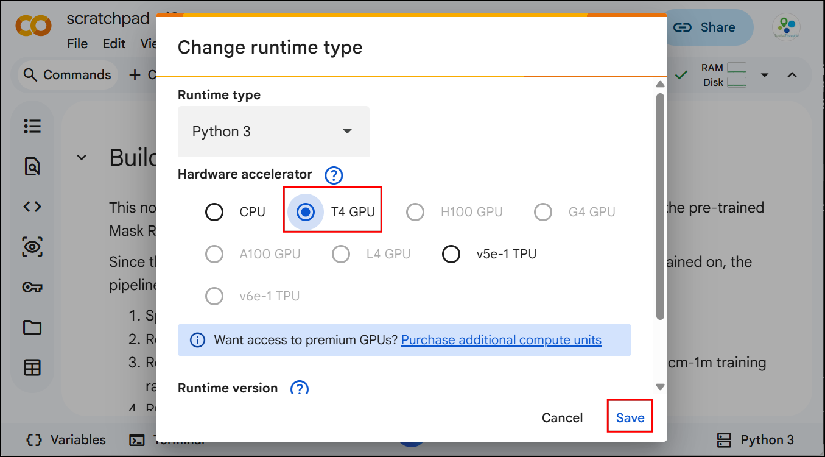
Task: Select the T4 GPU radio button
Action: [307, 211]
